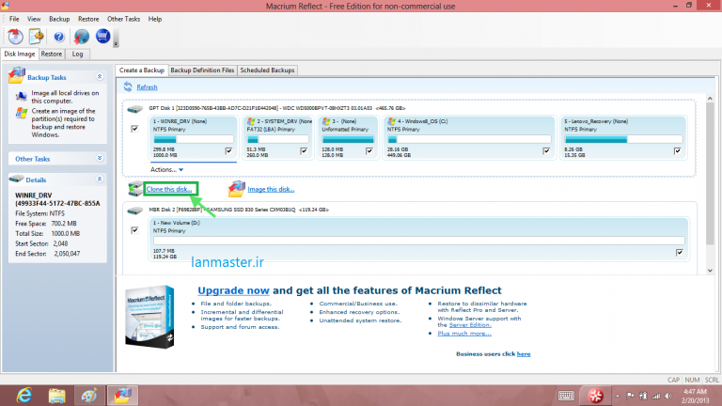Screen dimensions: 722x406
Task: Switch to the Disk Image tab
Action: [20, 54]
